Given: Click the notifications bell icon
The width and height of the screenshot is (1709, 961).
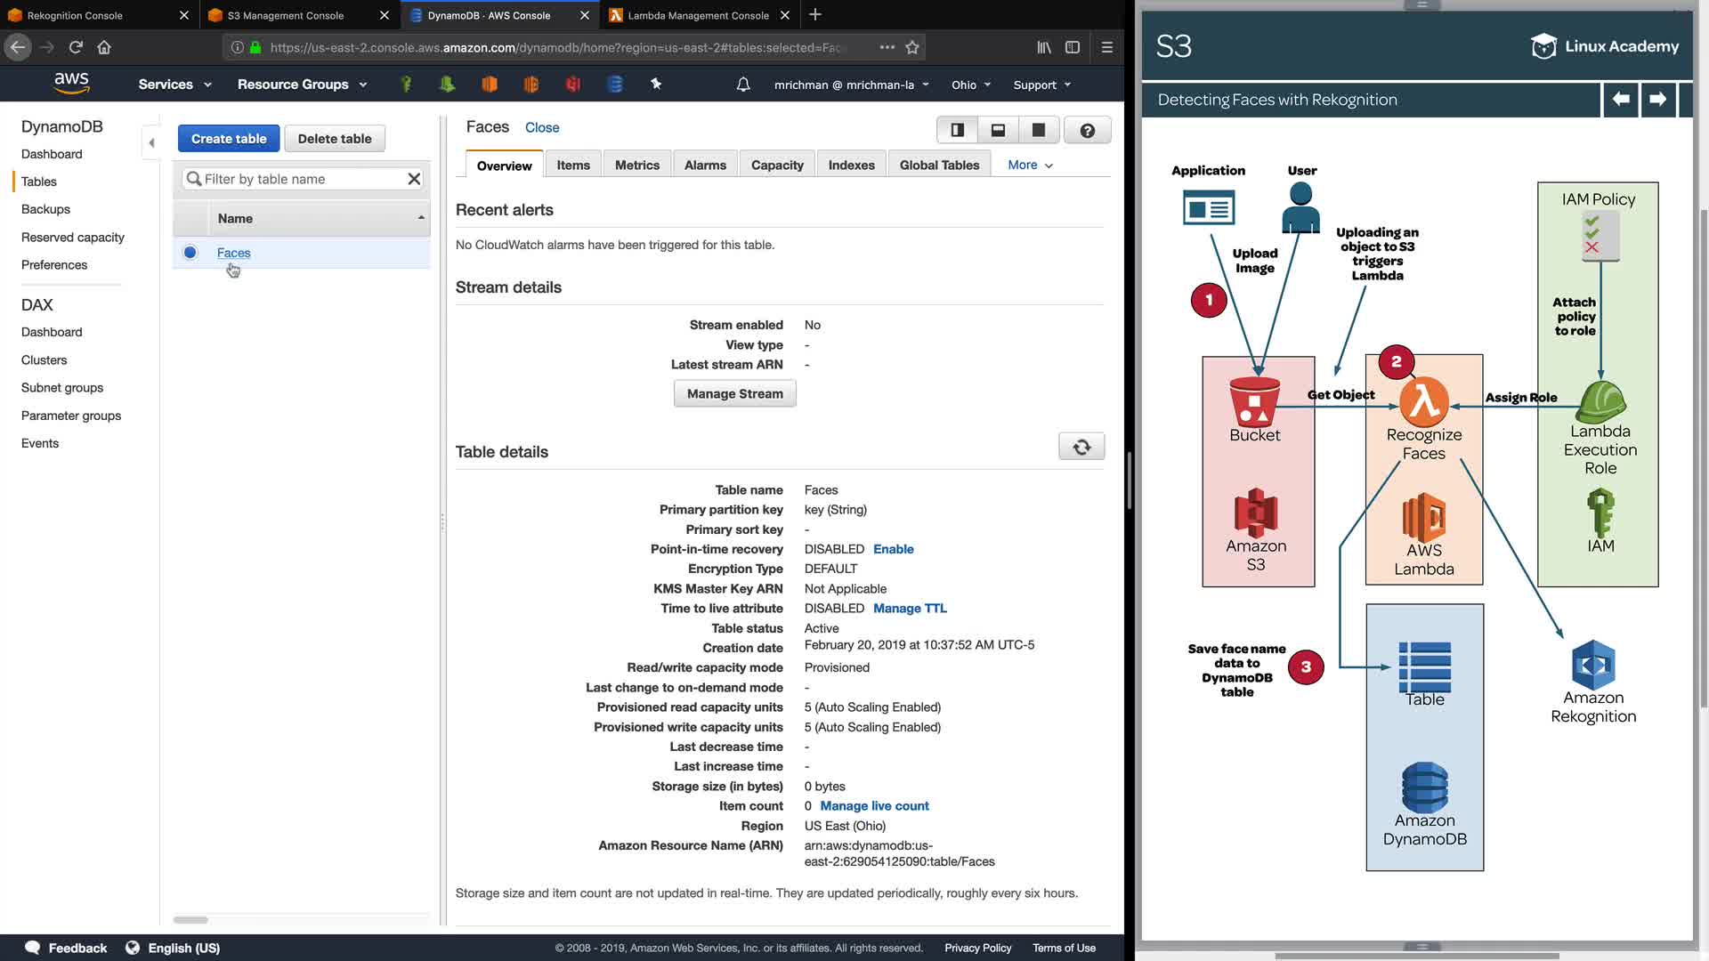Looking at the screenshot, I should point(743,85).
